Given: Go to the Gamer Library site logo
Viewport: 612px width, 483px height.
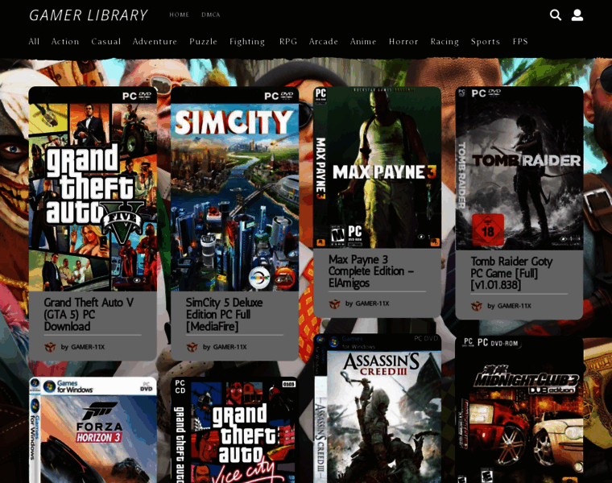Looking at the screenshot, I should [89, 15].
